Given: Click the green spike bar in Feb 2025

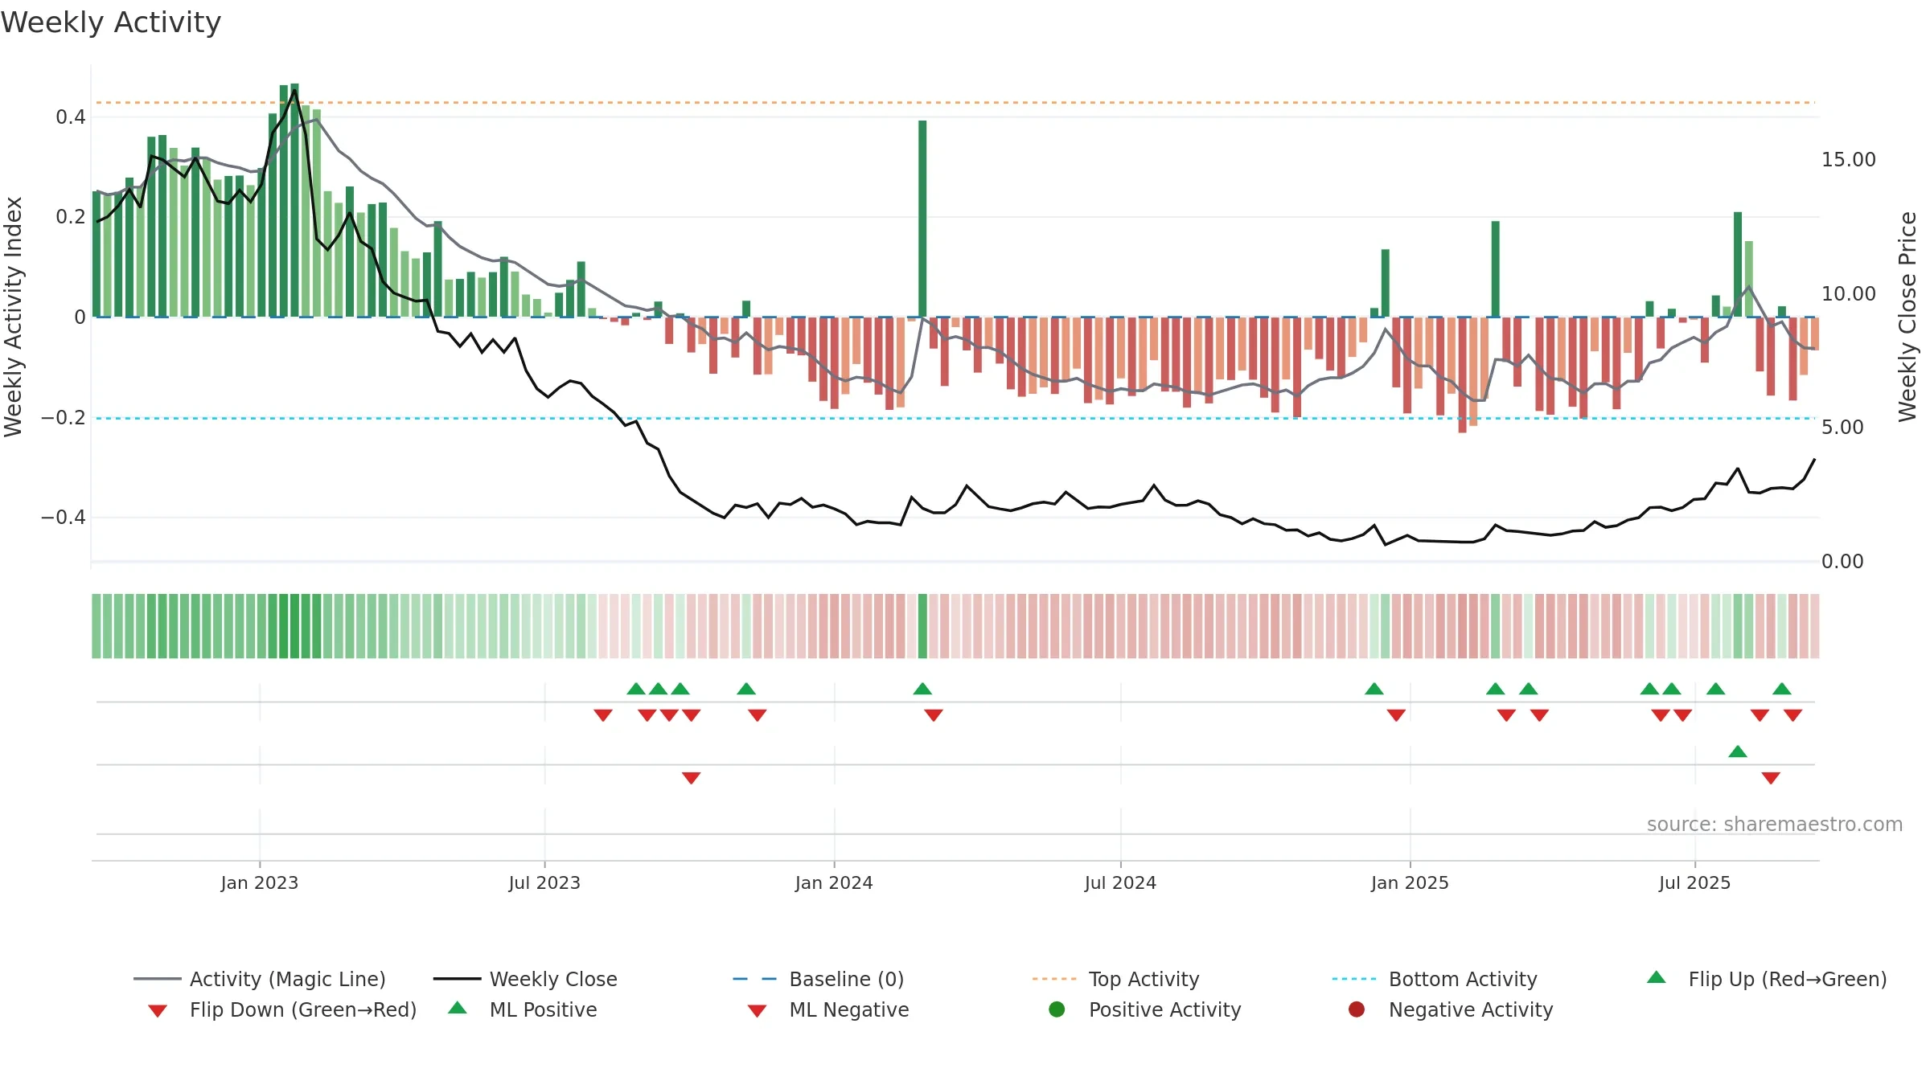Looking at the screenshot, I should point(1496,269).
